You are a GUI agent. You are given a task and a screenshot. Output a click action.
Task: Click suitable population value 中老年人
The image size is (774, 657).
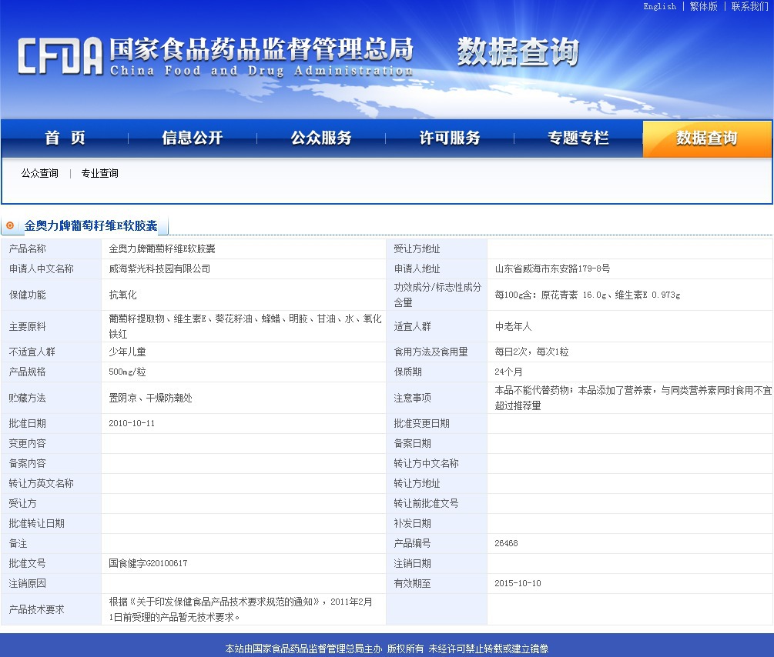[513, 326]
